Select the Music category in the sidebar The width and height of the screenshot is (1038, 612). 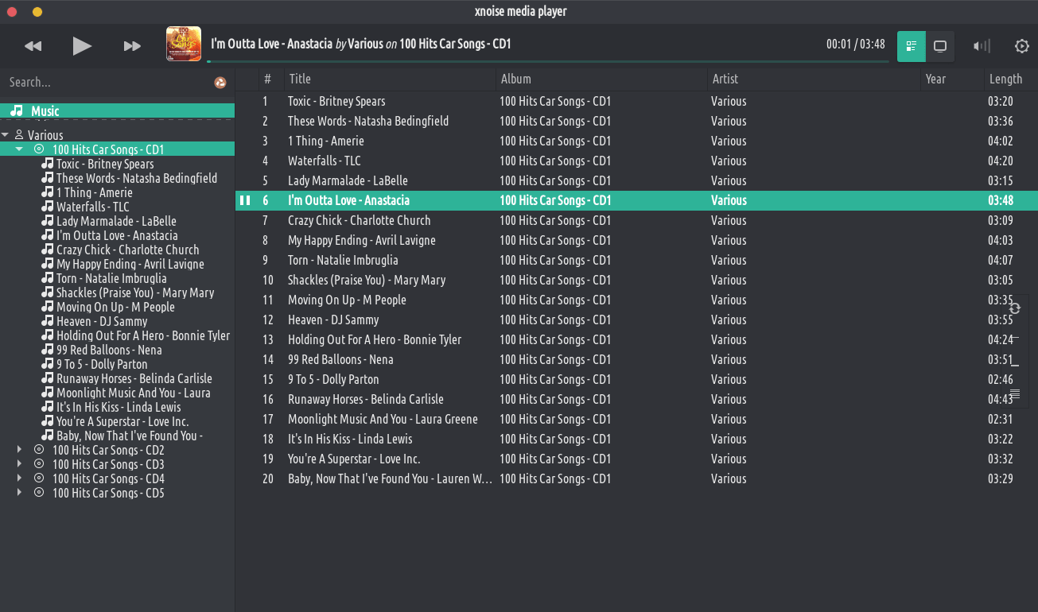[45, 111]
